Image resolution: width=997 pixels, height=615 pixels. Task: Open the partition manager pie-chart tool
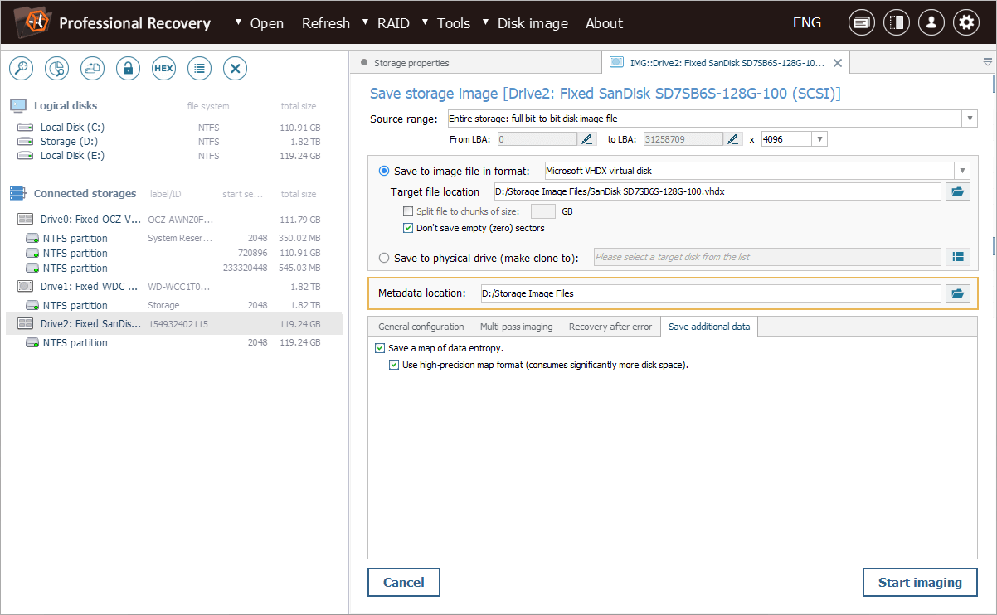pyautogui.click(x=56, y=69)
